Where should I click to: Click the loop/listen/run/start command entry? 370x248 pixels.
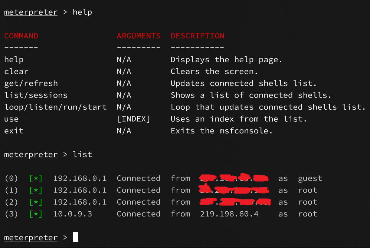point(55,107)
